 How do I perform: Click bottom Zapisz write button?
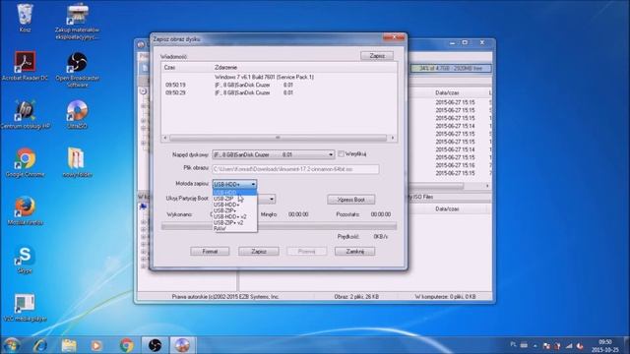coord(258,252)
